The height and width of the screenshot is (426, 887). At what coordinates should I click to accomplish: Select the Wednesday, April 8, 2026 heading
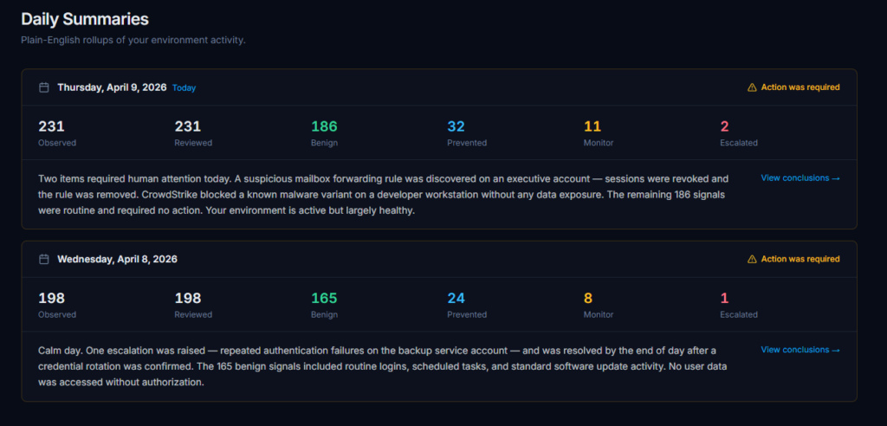(117, 259)
